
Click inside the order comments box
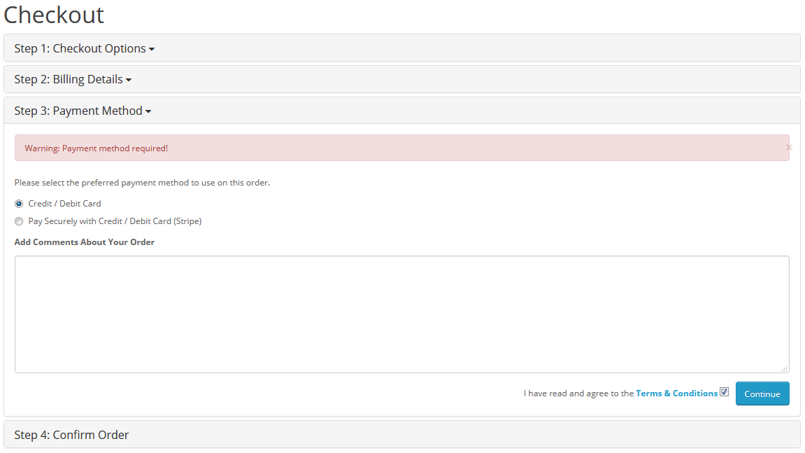tap(402, 314)
